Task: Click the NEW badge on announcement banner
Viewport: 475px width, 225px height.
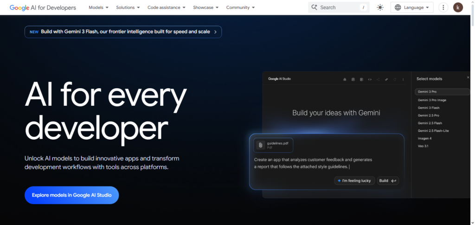Action: click(34, 32)
